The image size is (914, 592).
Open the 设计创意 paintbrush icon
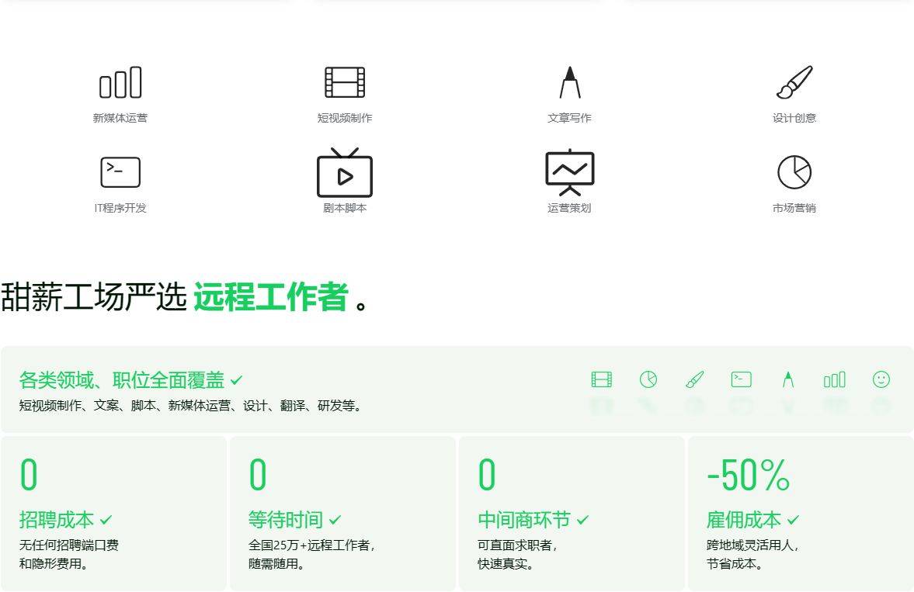pyautogui.click(x=794, y=82)
